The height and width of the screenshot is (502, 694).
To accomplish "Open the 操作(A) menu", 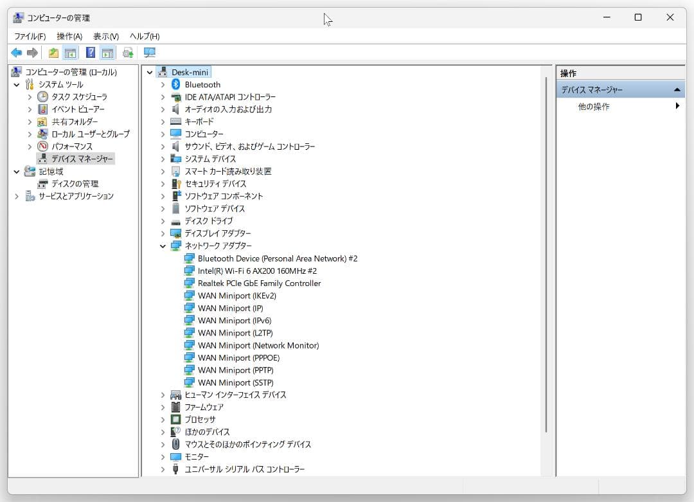I will [69, 37].
